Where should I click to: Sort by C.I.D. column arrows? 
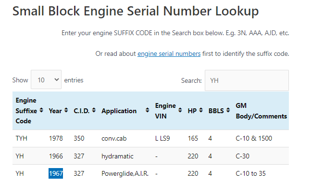tap(94, 110)
